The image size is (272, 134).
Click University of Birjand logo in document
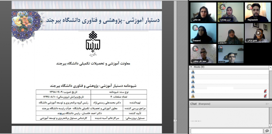point(94,43)
